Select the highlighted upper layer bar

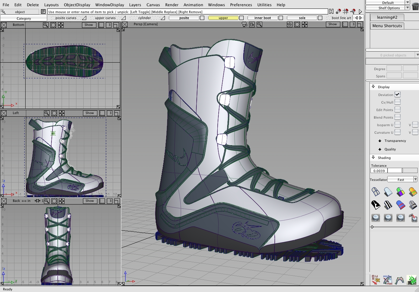223,18
